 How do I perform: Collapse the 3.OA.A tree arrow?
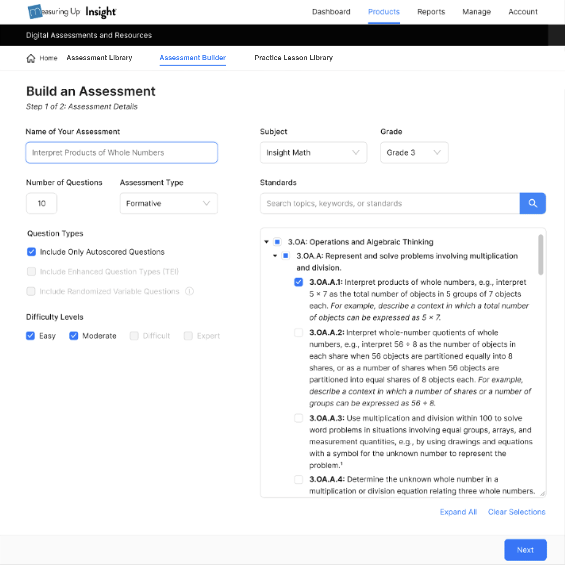point(275,256)
